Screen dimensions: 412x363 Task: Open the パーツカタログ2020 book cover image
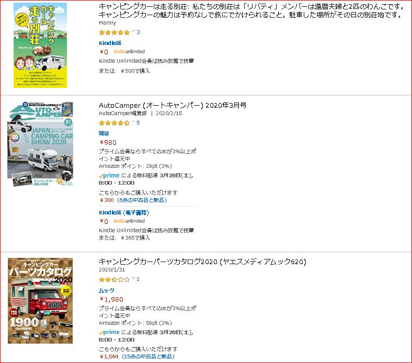(x=40, y=301)
